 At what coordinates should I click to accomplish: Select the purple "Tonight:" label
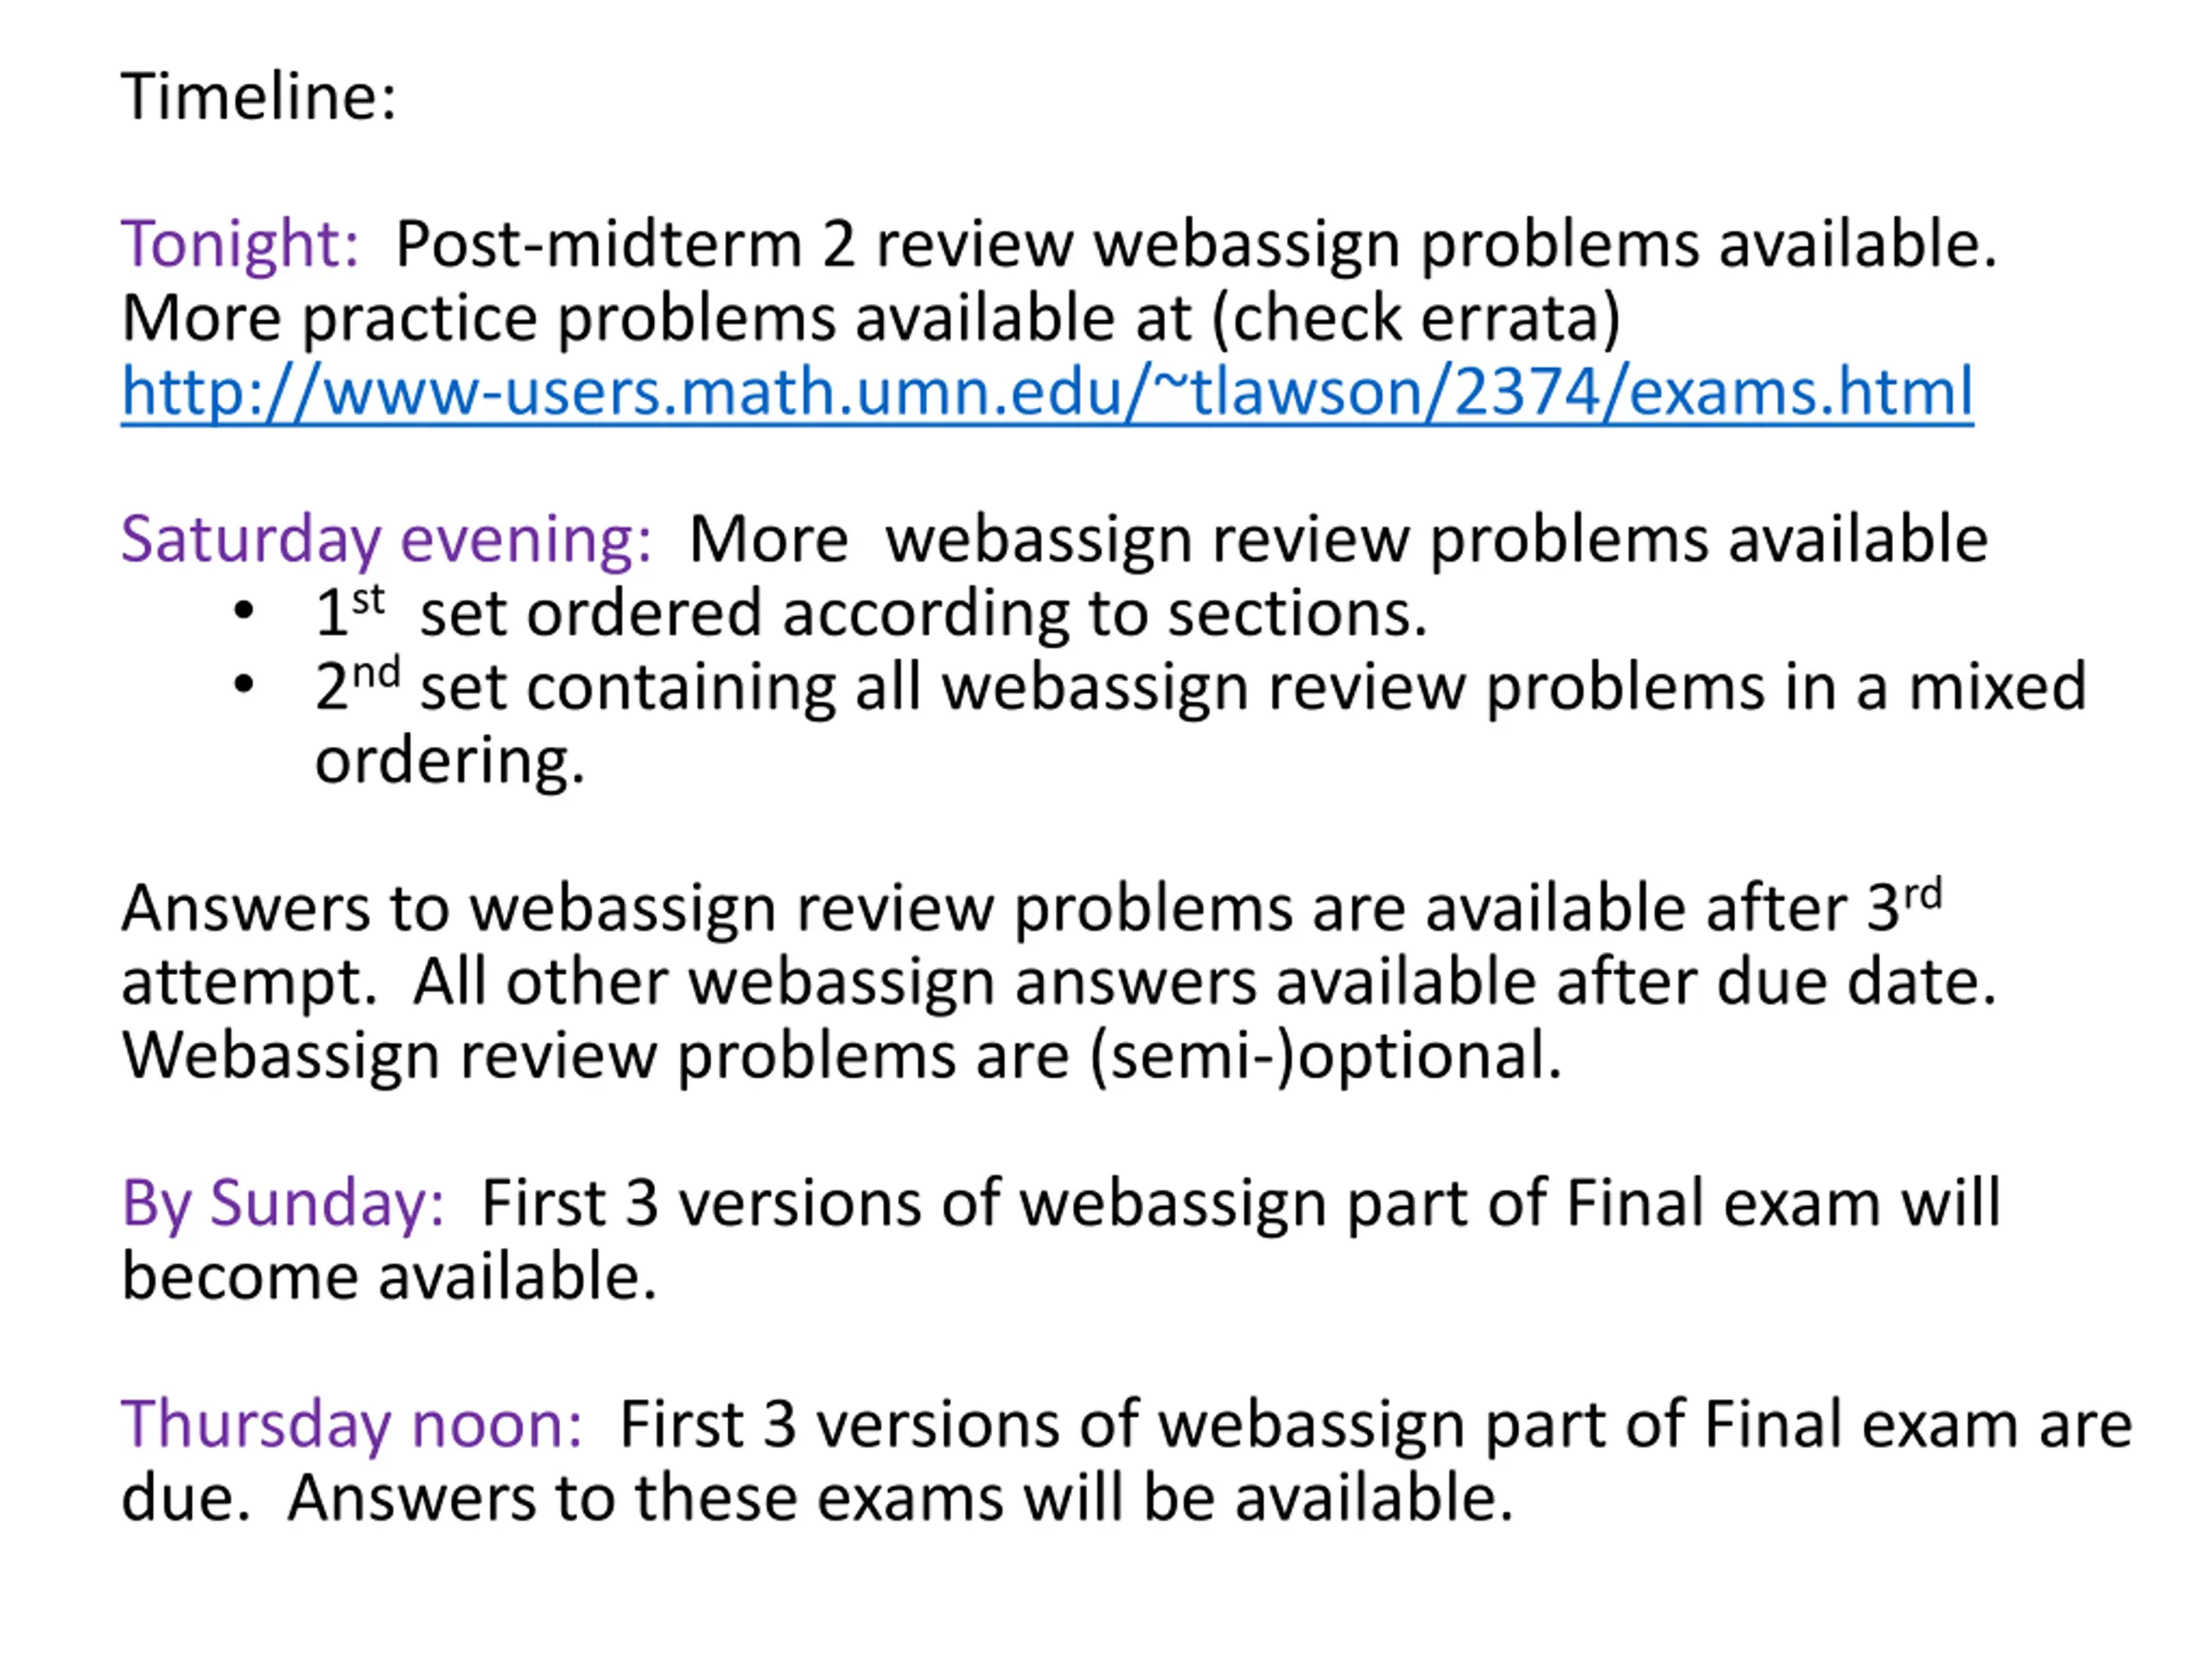point(240,245)
